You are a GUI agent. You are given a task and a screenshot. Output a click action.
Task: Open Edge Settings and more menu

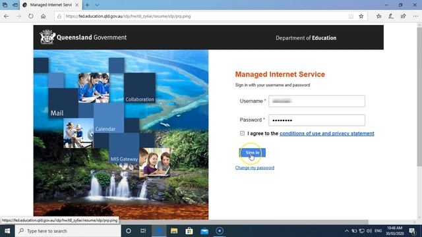415,16
